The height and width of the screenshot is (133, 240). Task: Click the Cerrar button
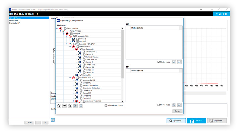click(177, 111)
